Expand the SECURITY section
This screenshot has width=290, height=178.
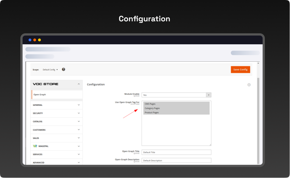(56, 113)
